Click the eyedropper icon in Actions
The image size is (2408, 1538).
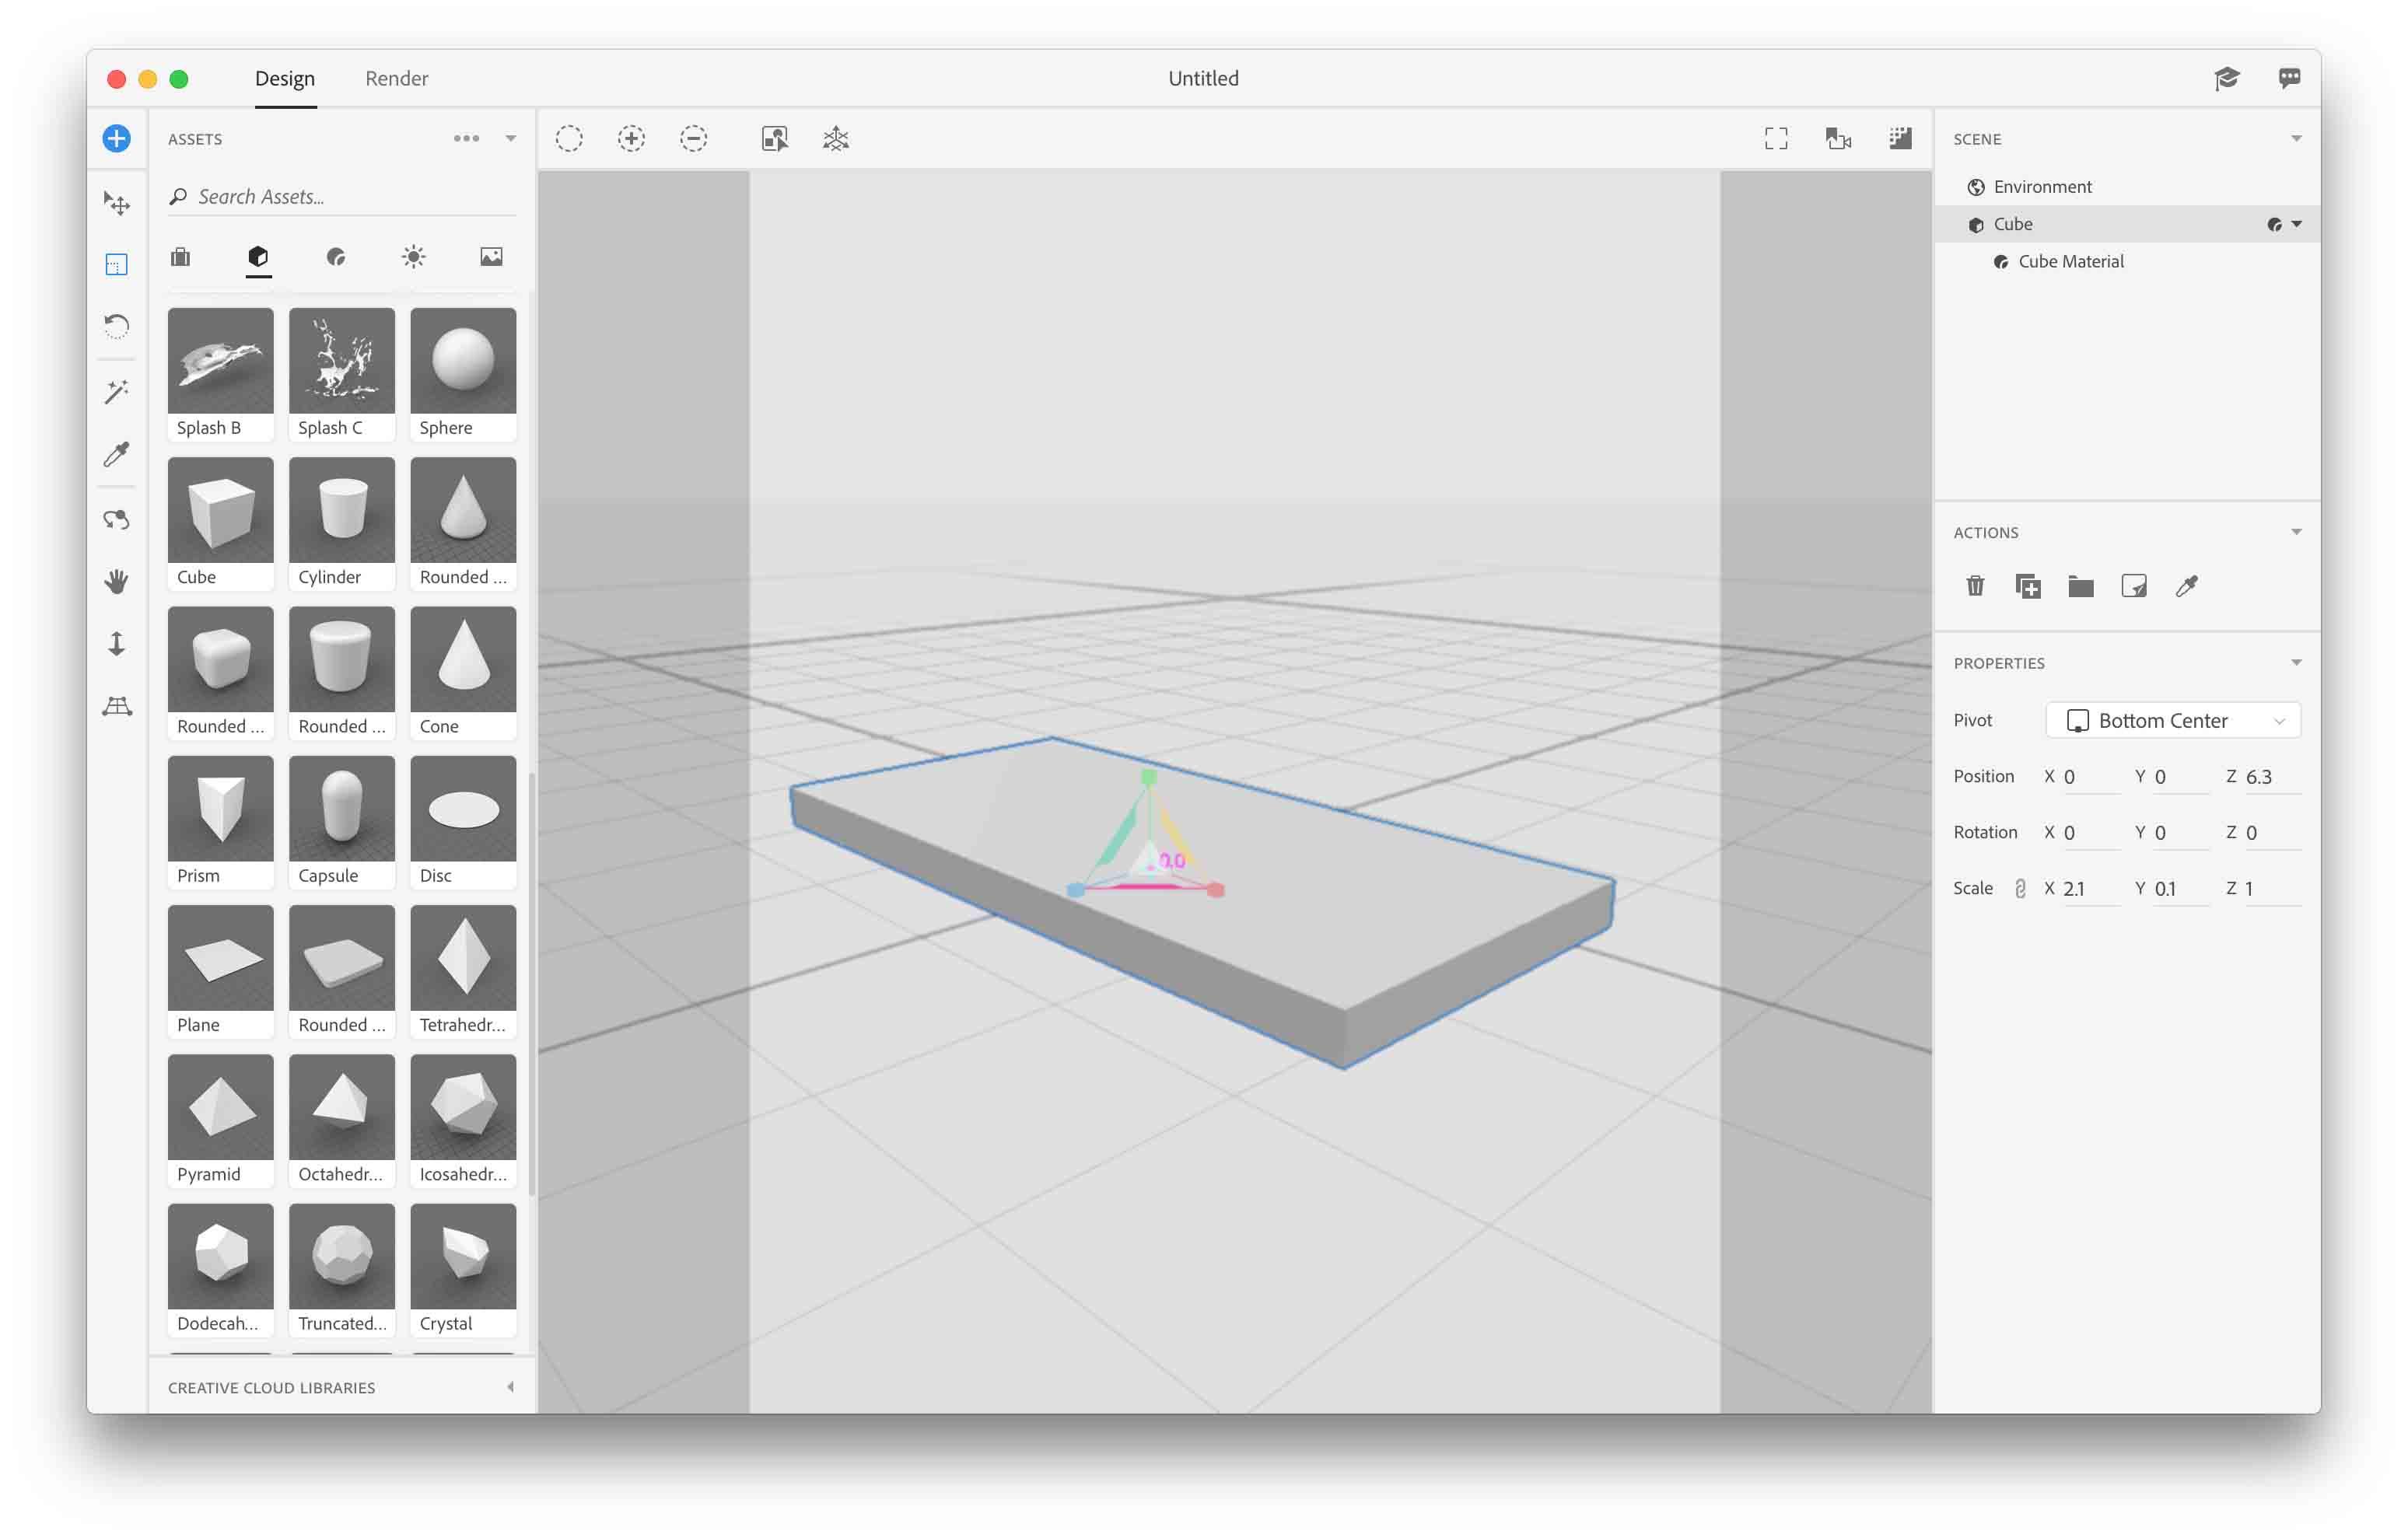(x=2187, y=586)
